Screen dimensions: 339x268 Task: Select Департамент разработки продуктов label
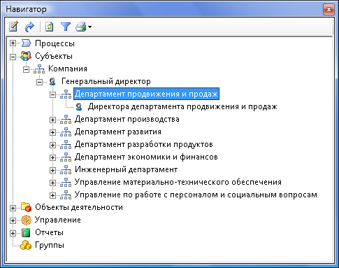tap(144, 144)
